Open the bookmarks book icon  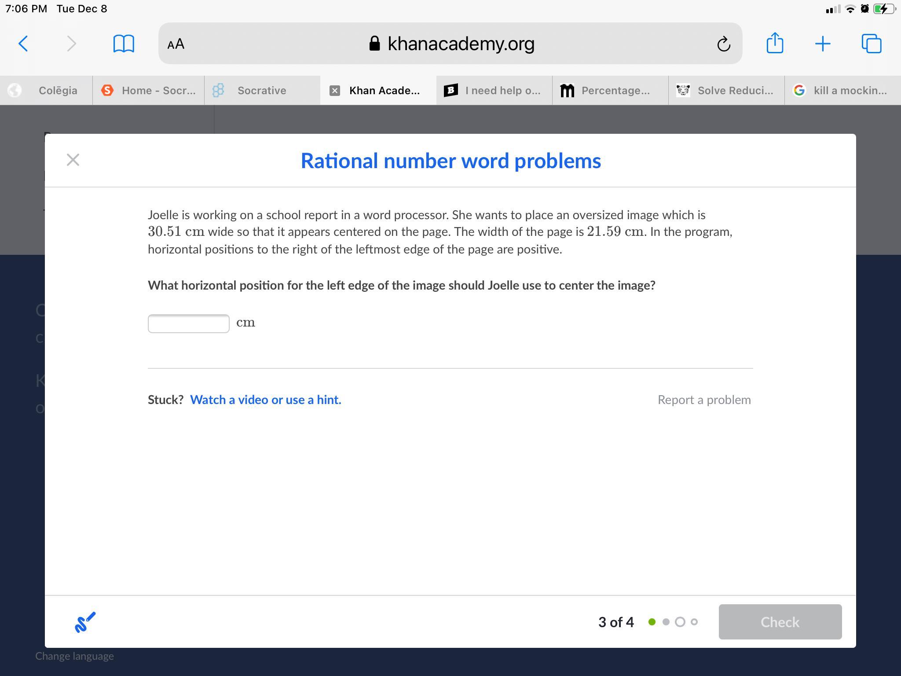(x=124, y=44)
